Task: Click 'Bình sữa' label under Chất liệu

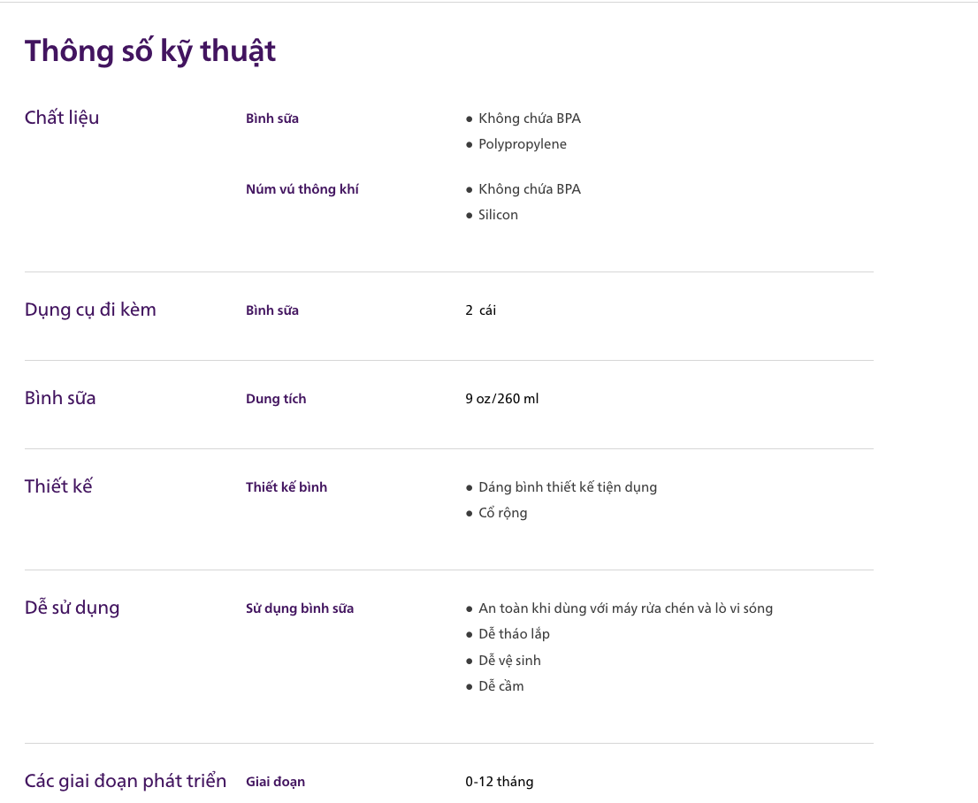Action: pos(272,119)
